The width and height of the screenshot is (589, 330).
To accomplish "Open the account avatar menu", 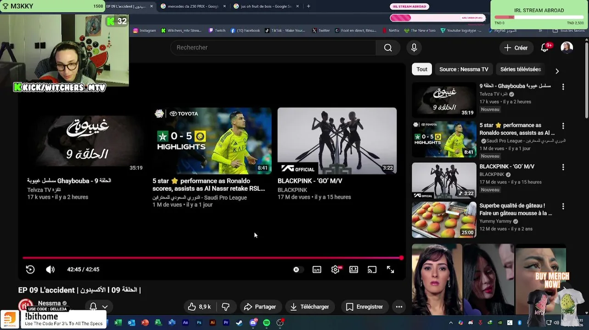I will [567, 48].
